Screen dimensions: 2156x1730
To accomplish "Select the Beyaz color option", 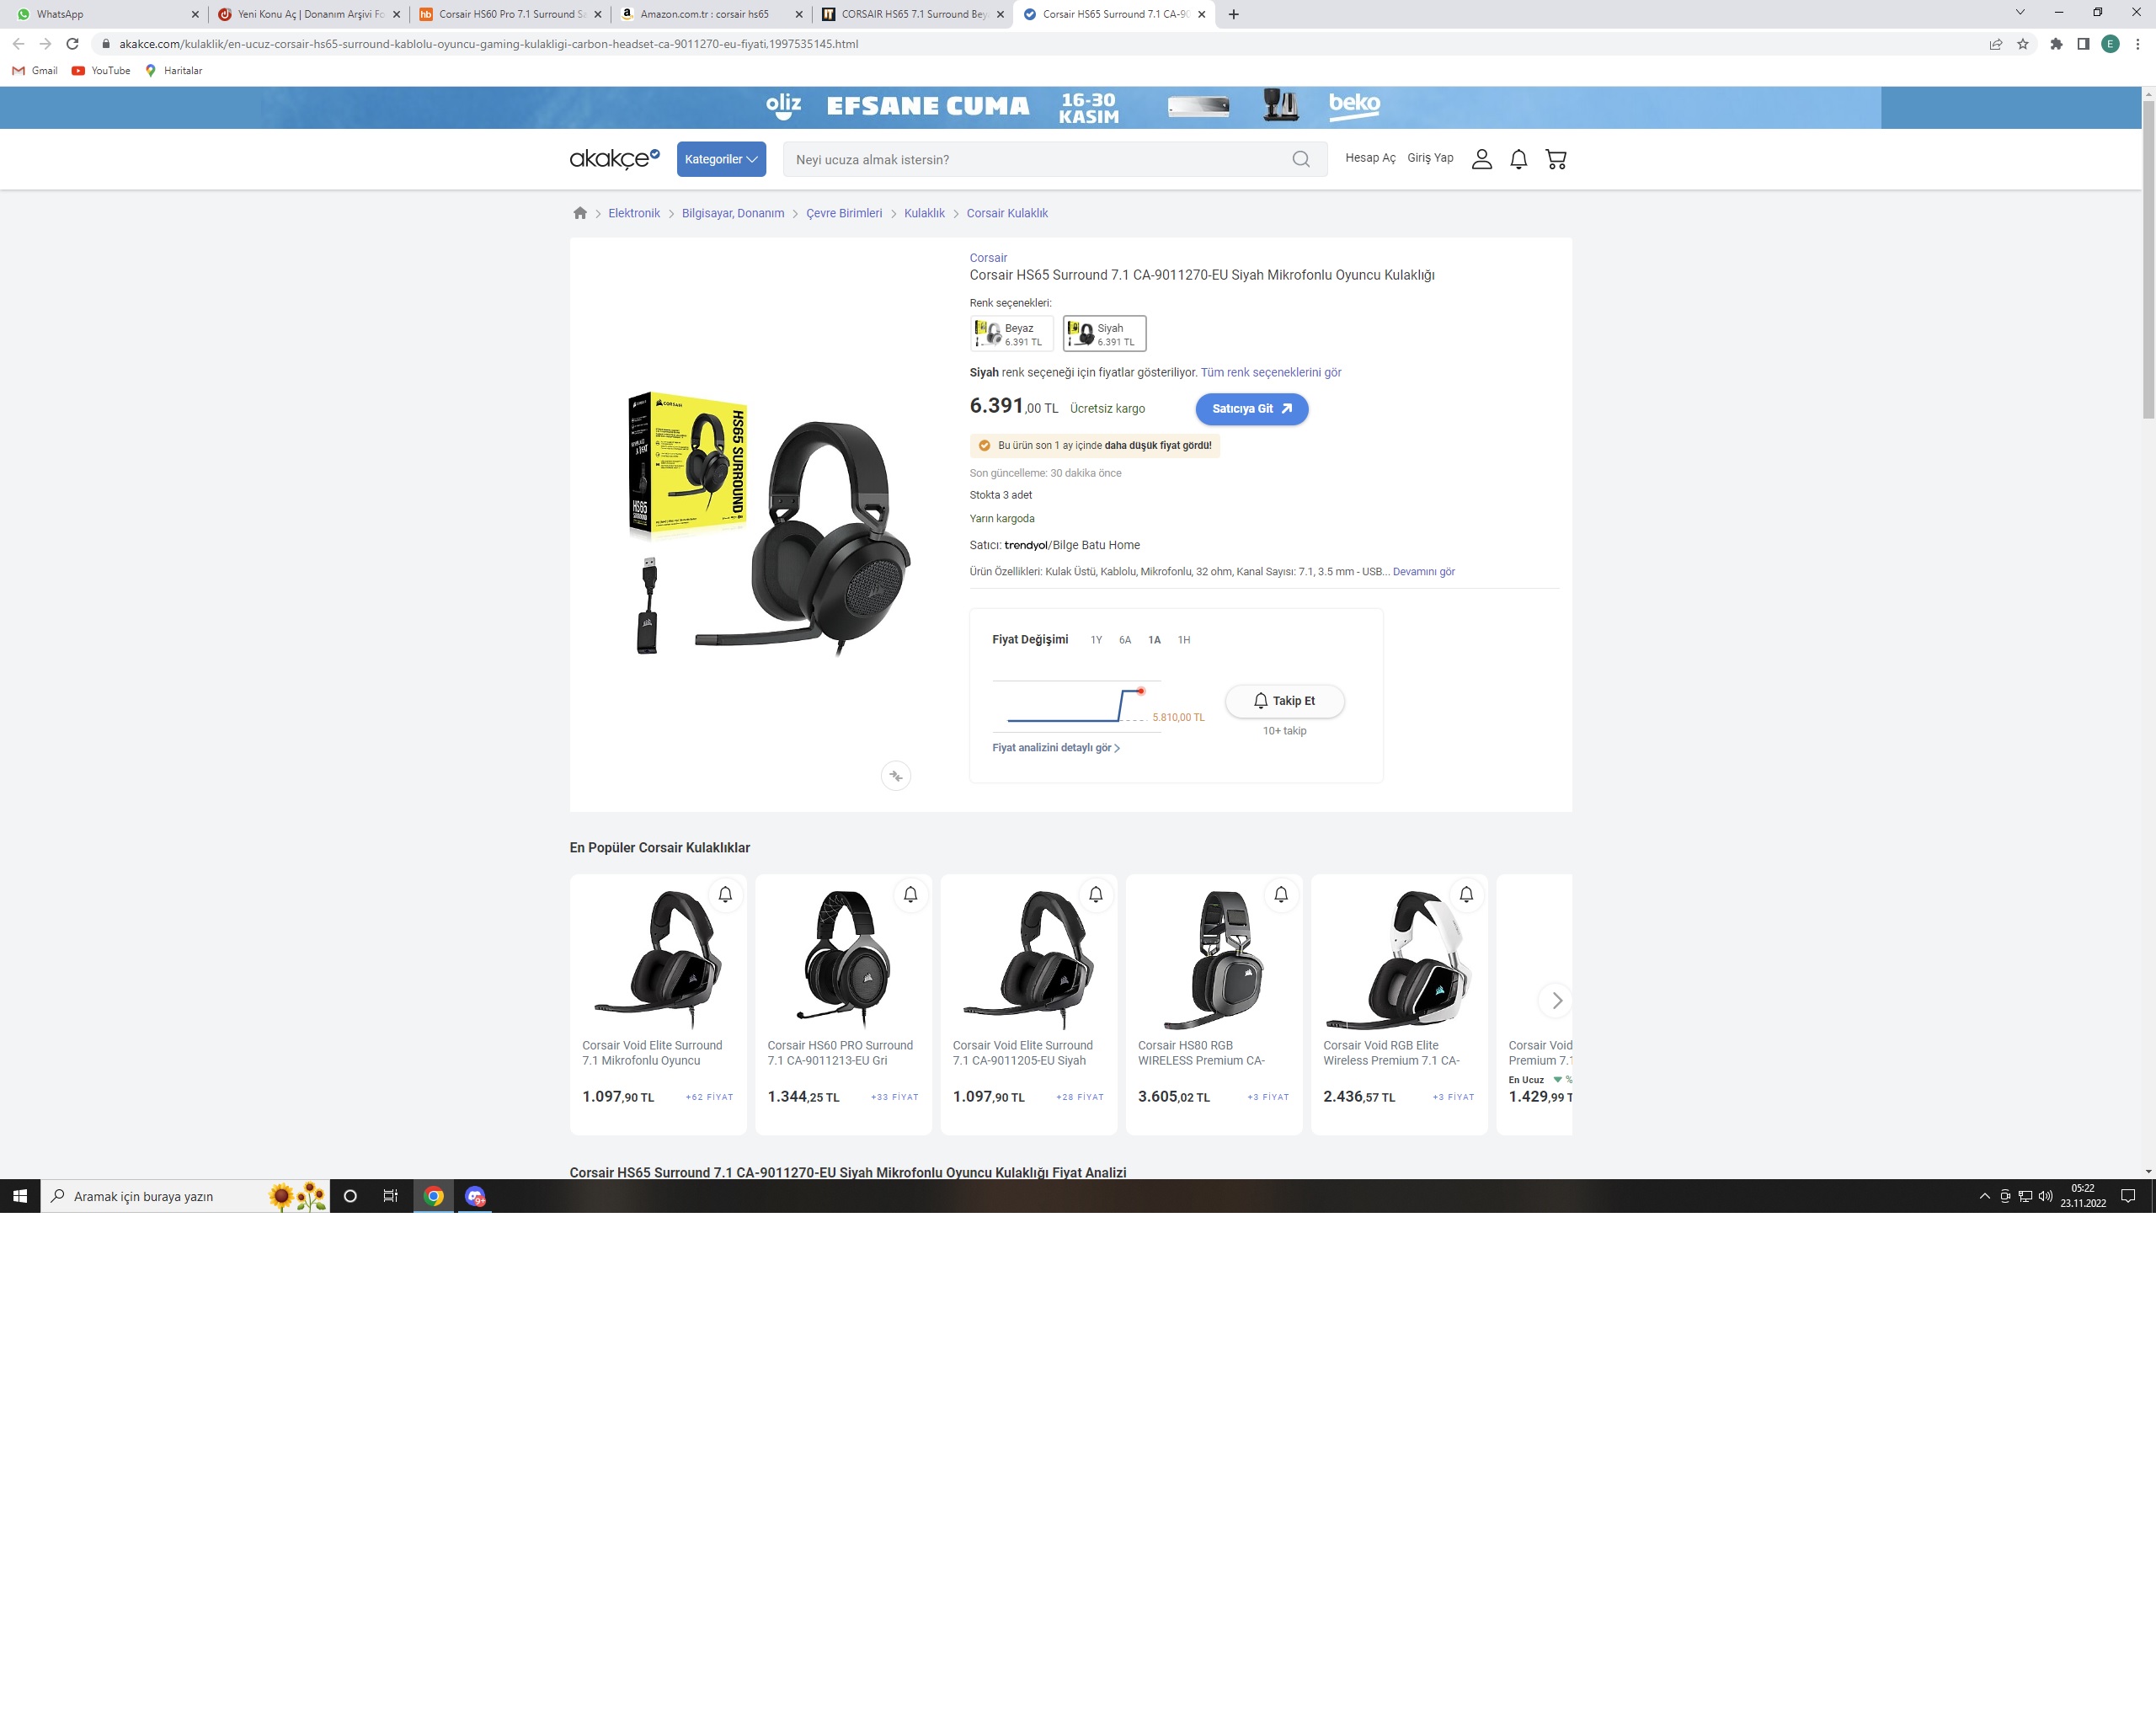I will 1011,334.
